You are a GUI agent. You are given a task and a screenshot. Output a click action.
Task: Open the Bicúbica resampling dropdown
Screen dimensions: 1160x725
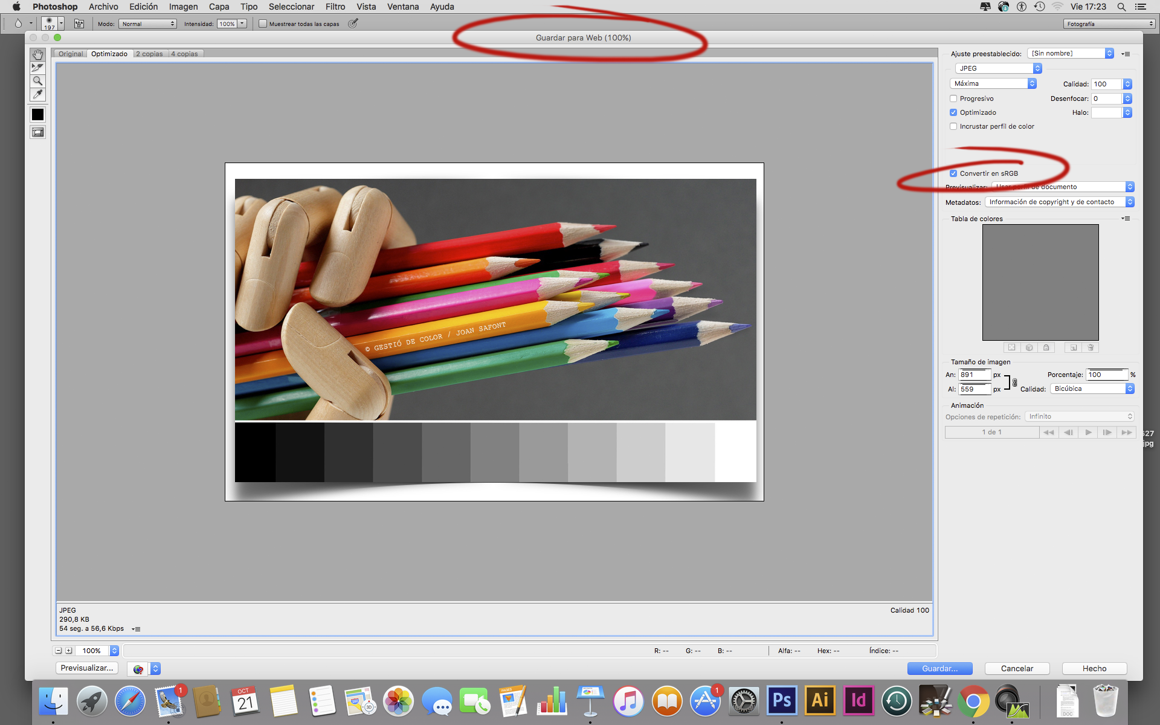point(1092,388)
